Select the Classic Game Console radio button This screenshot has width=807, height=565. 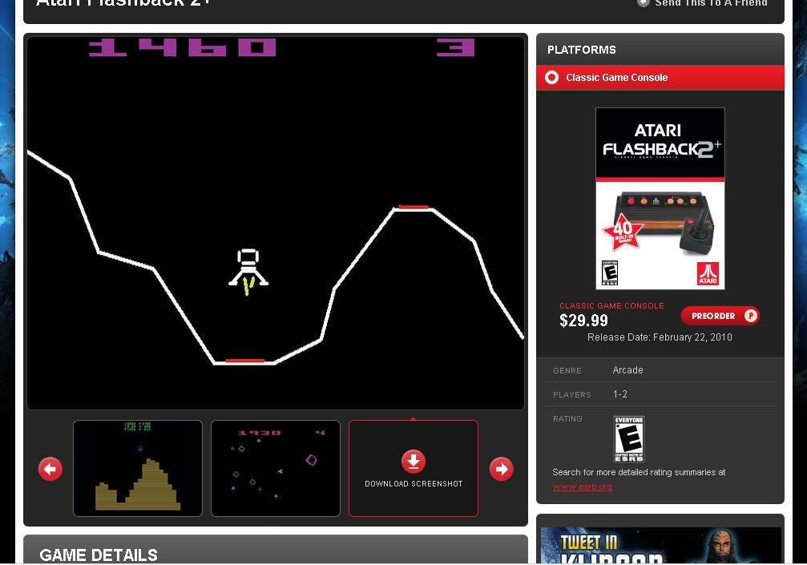(551, 78)
